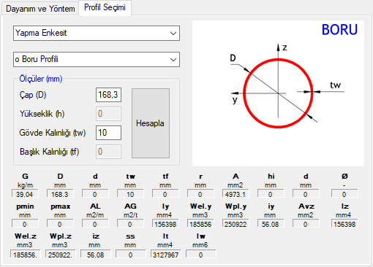Select the D mm value 168.3
The image size is (373, 267).
point(60,194)
